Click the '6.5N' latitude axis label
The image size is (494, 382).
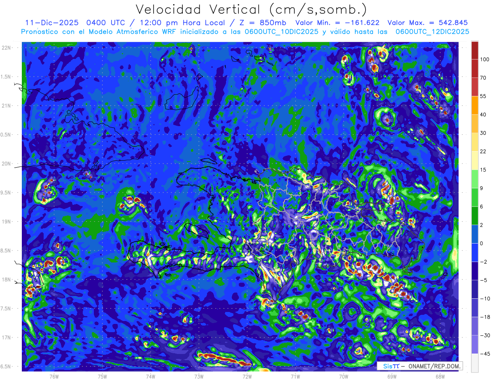click(x=6, y=366)
